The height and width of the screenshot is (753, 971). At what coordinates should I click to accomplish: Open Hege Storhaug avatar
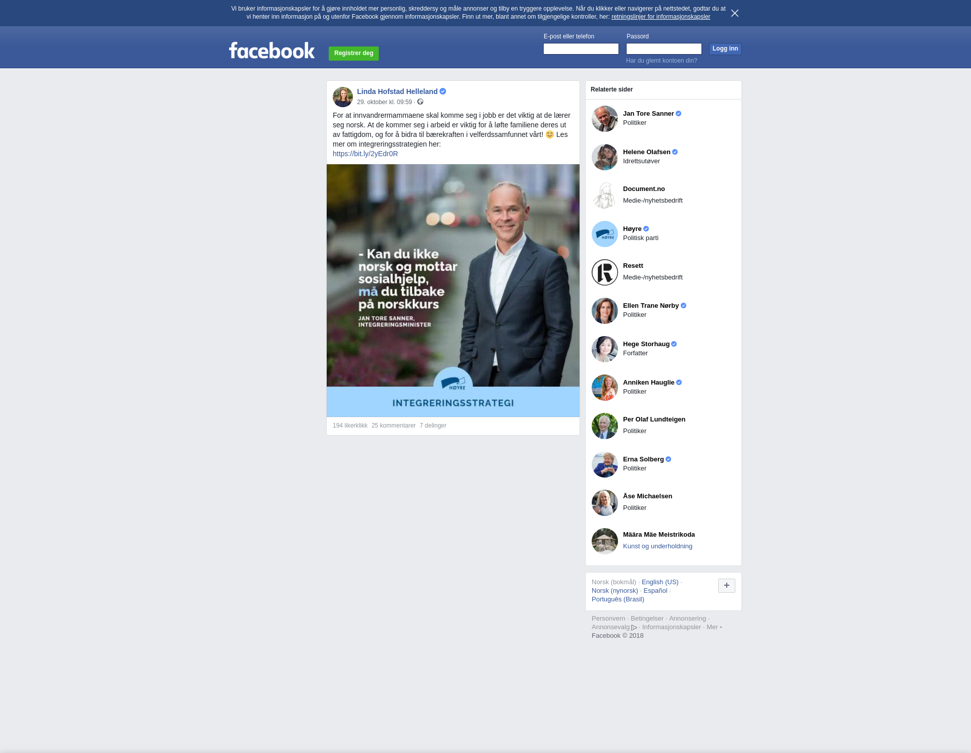pos(605,349)
